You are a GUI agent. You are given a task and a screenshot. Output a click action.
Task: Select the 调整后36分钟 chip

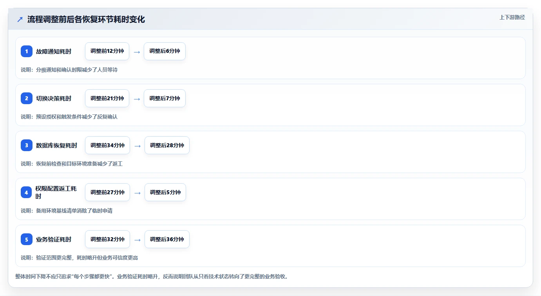[x=167, y=239]
